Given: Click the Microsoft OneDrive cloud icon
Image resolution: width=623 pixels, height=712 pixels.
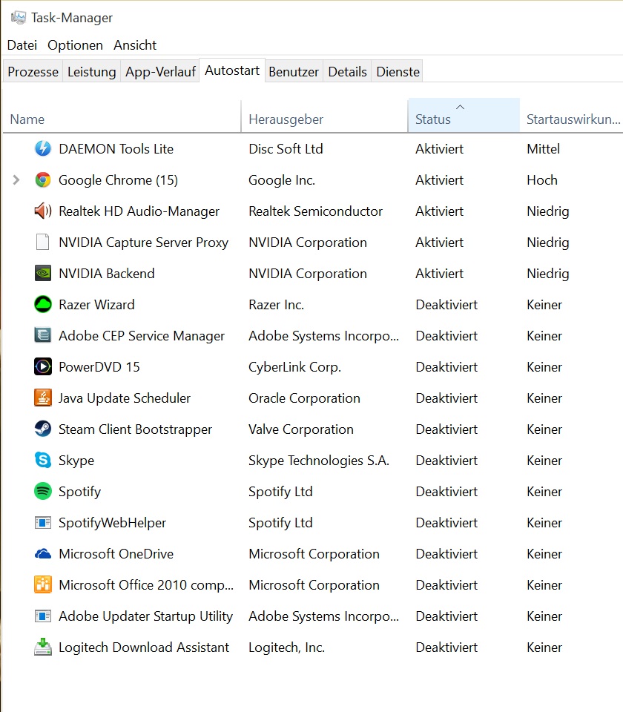Looking at the screenshot, I should 43,554.
